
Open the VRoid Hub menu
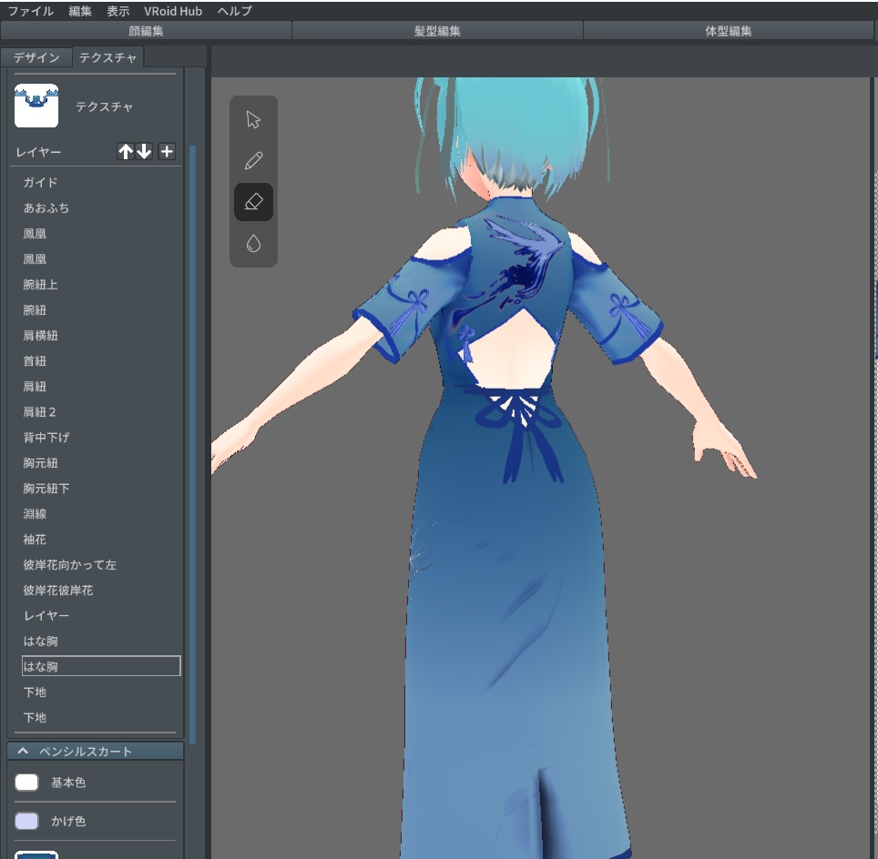coord(171,11)
